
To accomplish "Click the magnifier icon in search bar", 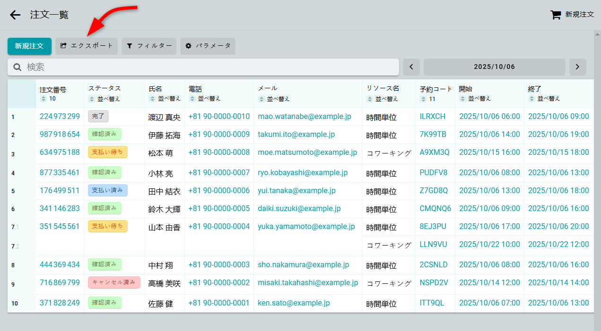I will (17, 67).
